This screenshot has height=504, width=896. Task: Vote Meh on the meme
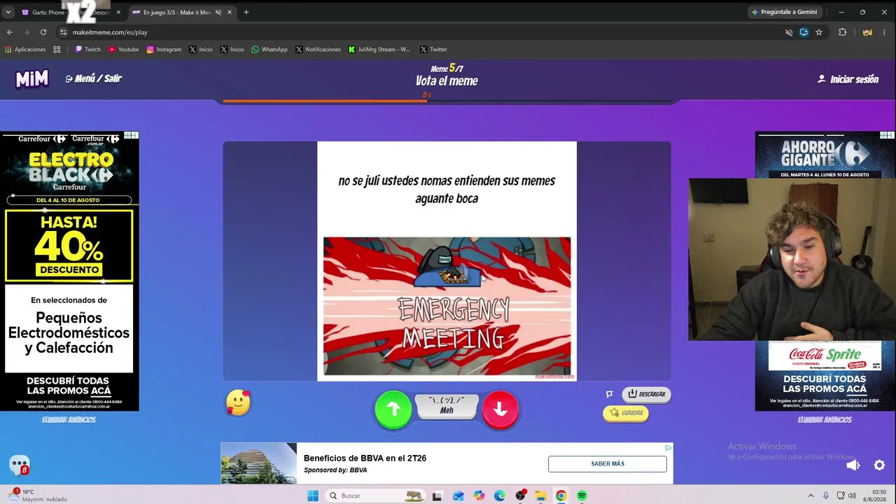(447, 406)
